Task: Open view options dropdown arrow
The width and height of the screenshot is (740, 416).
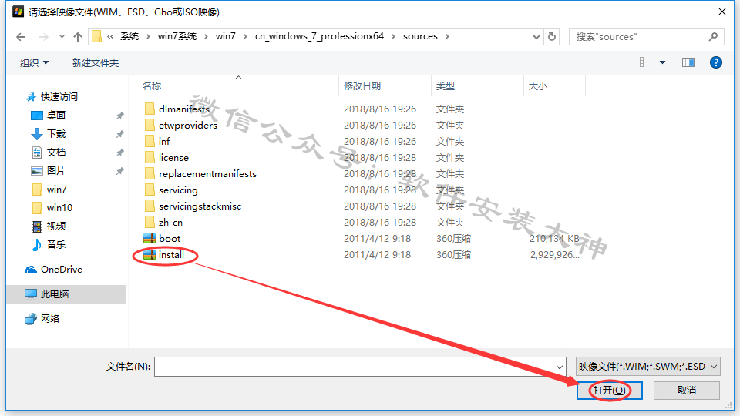Action: tap(663, 62)
